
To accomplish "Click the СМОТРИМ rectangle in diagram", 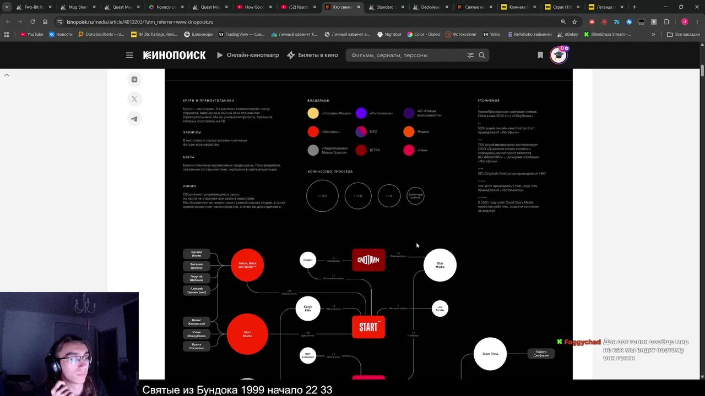I will pos(368,260).
